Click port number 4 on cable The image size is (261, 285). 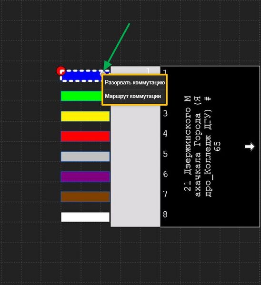point(165,134)
